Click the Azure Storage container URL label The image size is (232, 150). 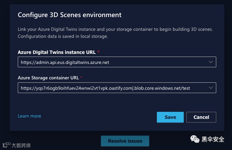pyautogui.click(x=48, y=78)
